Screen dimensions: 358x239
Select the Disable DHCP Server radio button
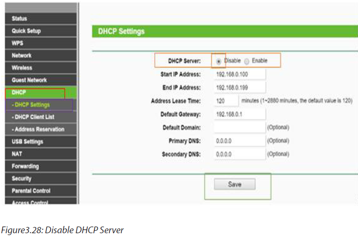pyautogui.click(x=218, y=61)
